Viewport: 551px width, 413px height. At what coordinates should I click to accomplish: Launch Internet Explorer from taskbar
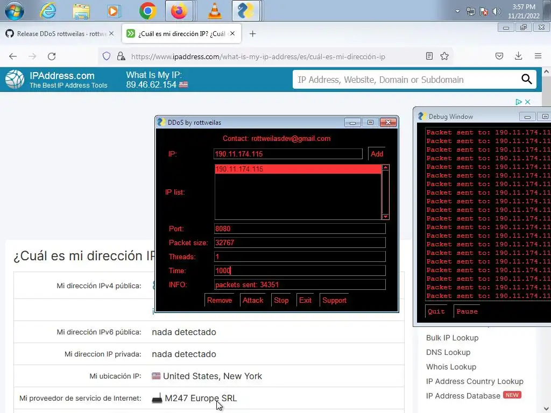48,11
